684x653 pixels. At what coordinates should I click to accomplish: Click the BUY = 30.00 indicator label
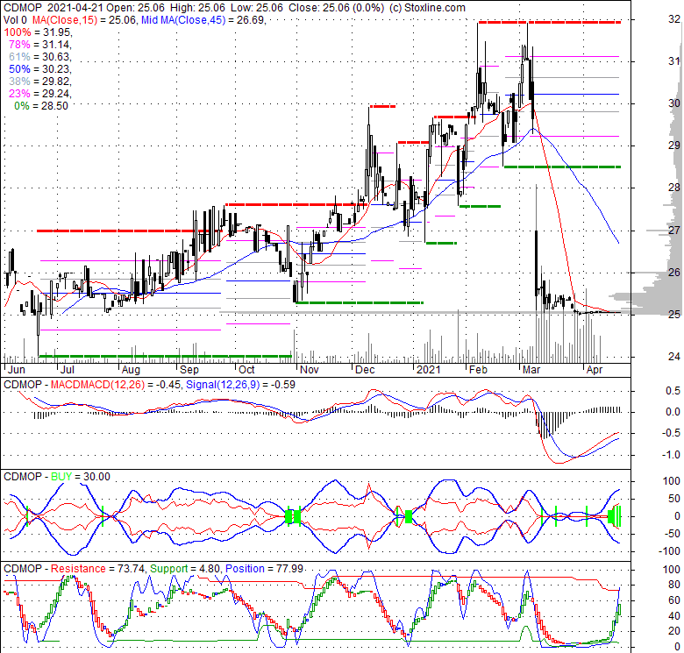[x=81, y=477]
